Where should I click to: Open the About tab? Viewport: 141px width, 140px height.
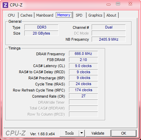[111, 15]
